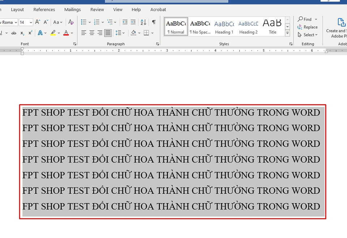The image size is (347, 238).
Task: Apply Text Effects and Typography
Action: (40, 33)
